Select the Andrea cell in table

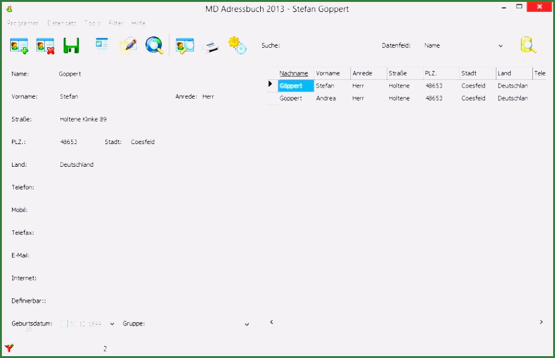[332, 98]
